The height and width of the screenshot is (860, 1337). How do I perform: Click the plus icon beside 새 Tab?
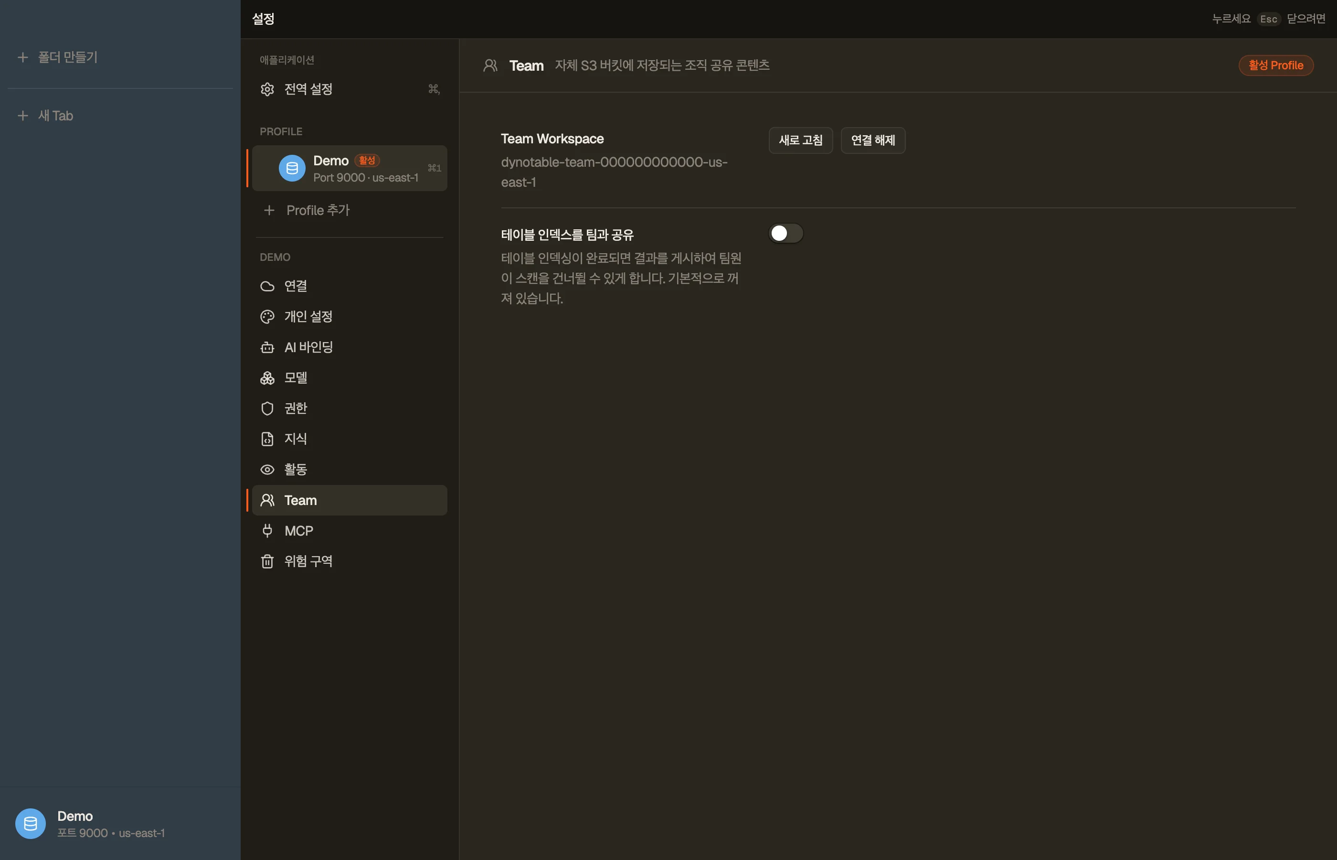click(x=23, y=116)
